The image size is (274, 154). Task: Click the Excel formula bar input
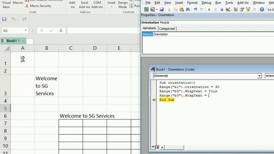click(104, 30)
